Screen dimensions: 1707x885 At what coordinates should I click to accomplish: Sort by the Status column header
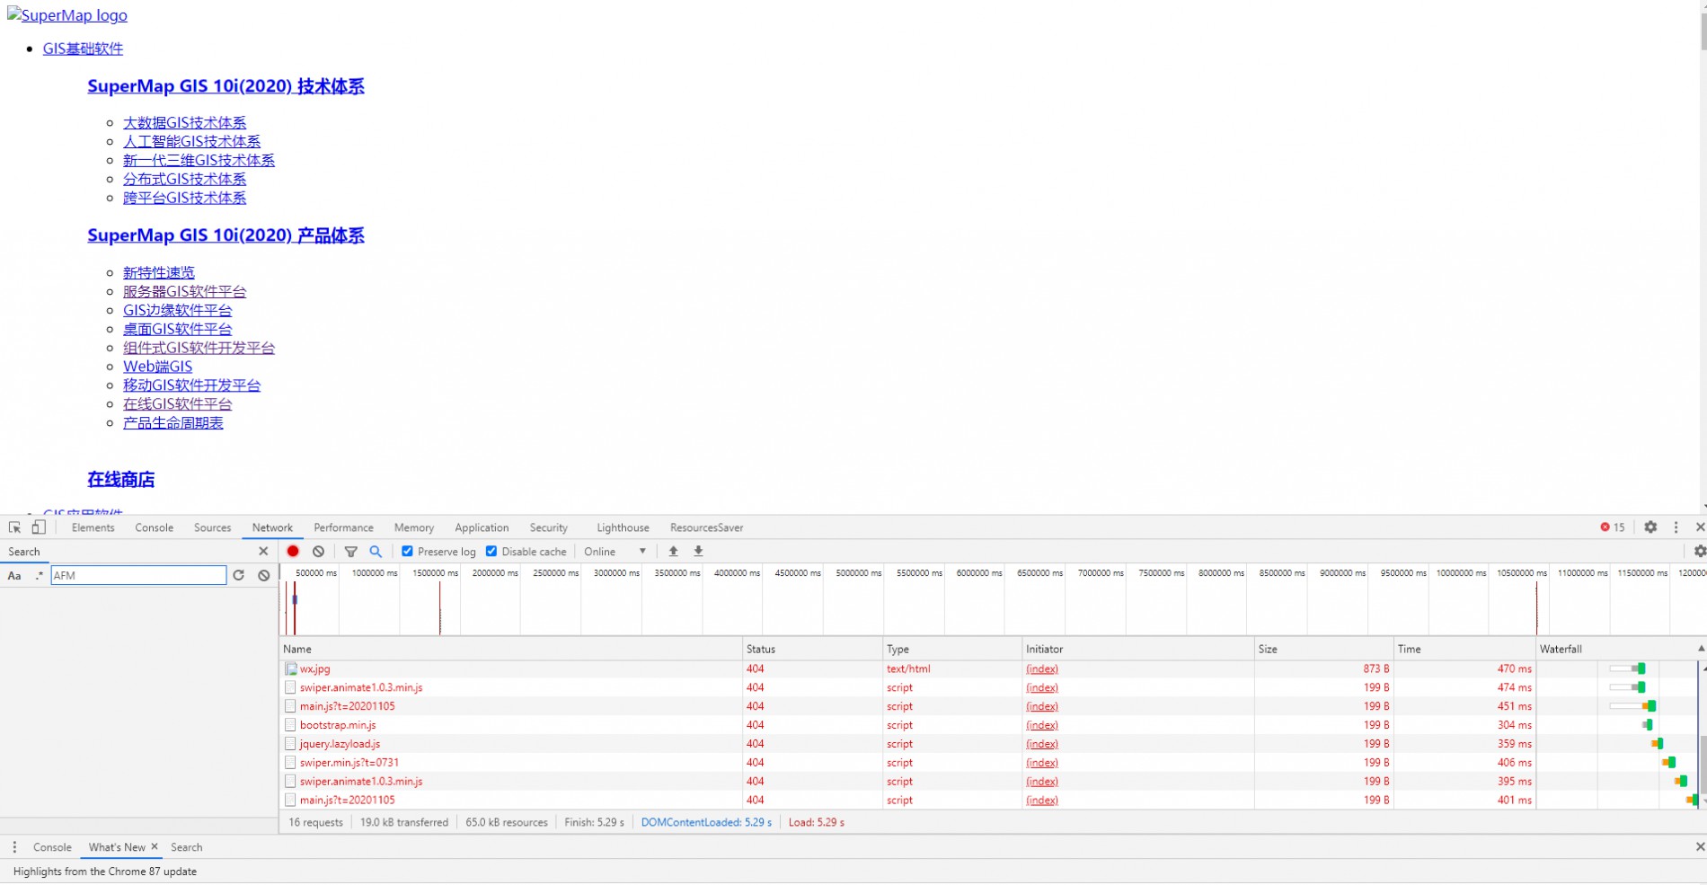(812, 648)
